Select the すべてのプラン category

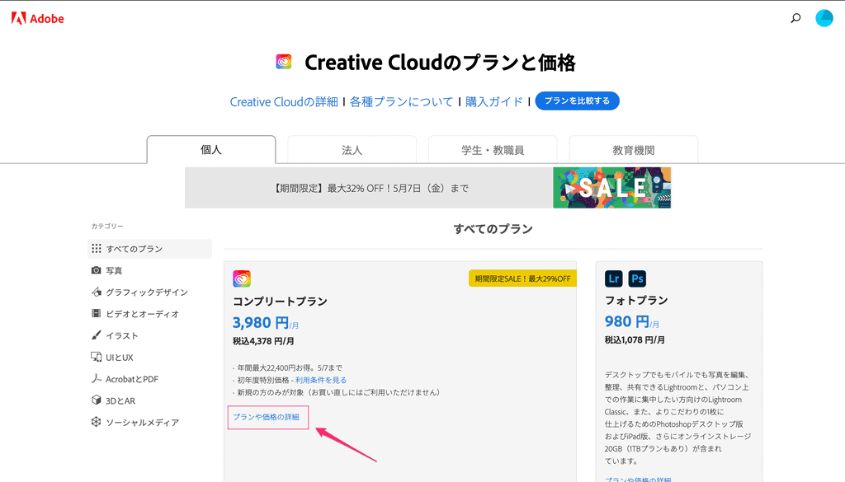[x=134, y=249]
